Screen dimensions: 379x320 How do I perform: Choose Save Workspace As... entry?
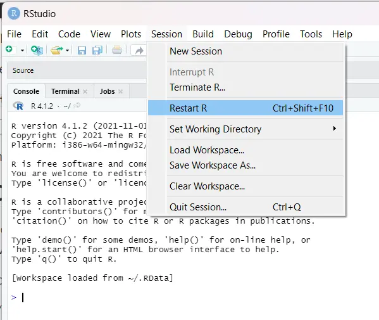pyautogui.click(x=245, y=165)
